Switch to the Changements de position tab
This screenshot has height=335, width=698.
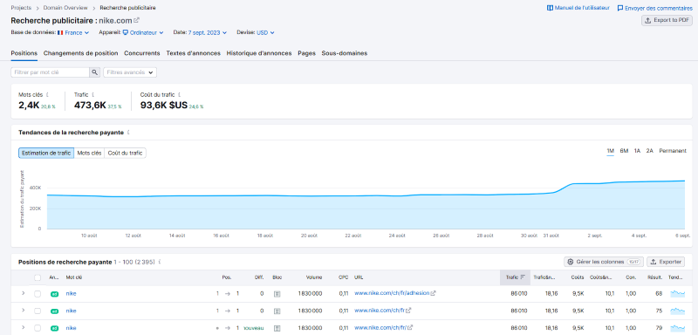(80, 53)
